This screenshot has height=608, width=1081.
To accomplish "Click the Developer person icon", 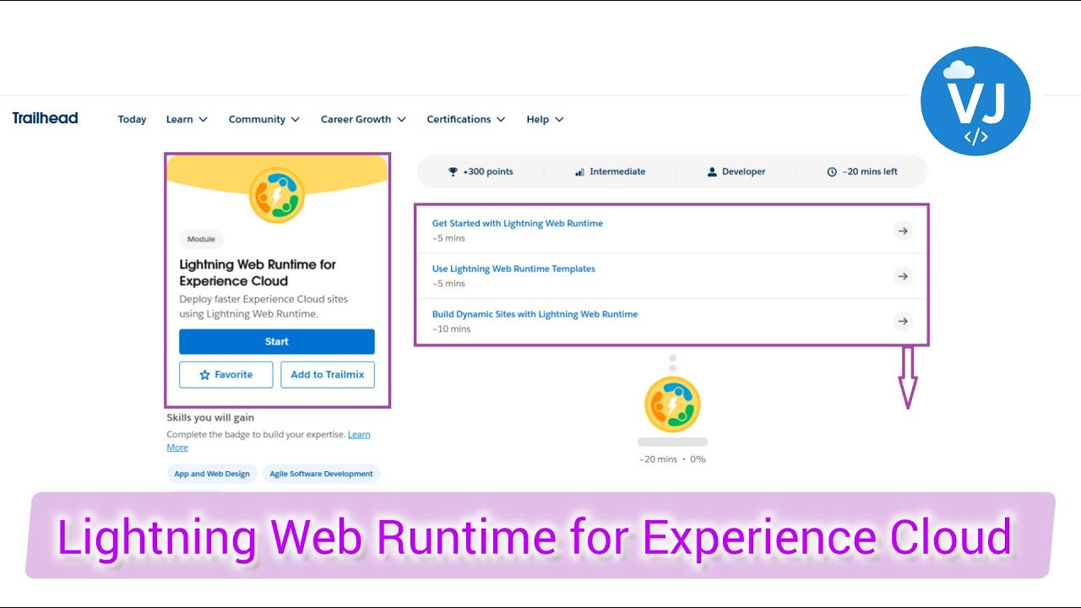I will tap(713, 171).
